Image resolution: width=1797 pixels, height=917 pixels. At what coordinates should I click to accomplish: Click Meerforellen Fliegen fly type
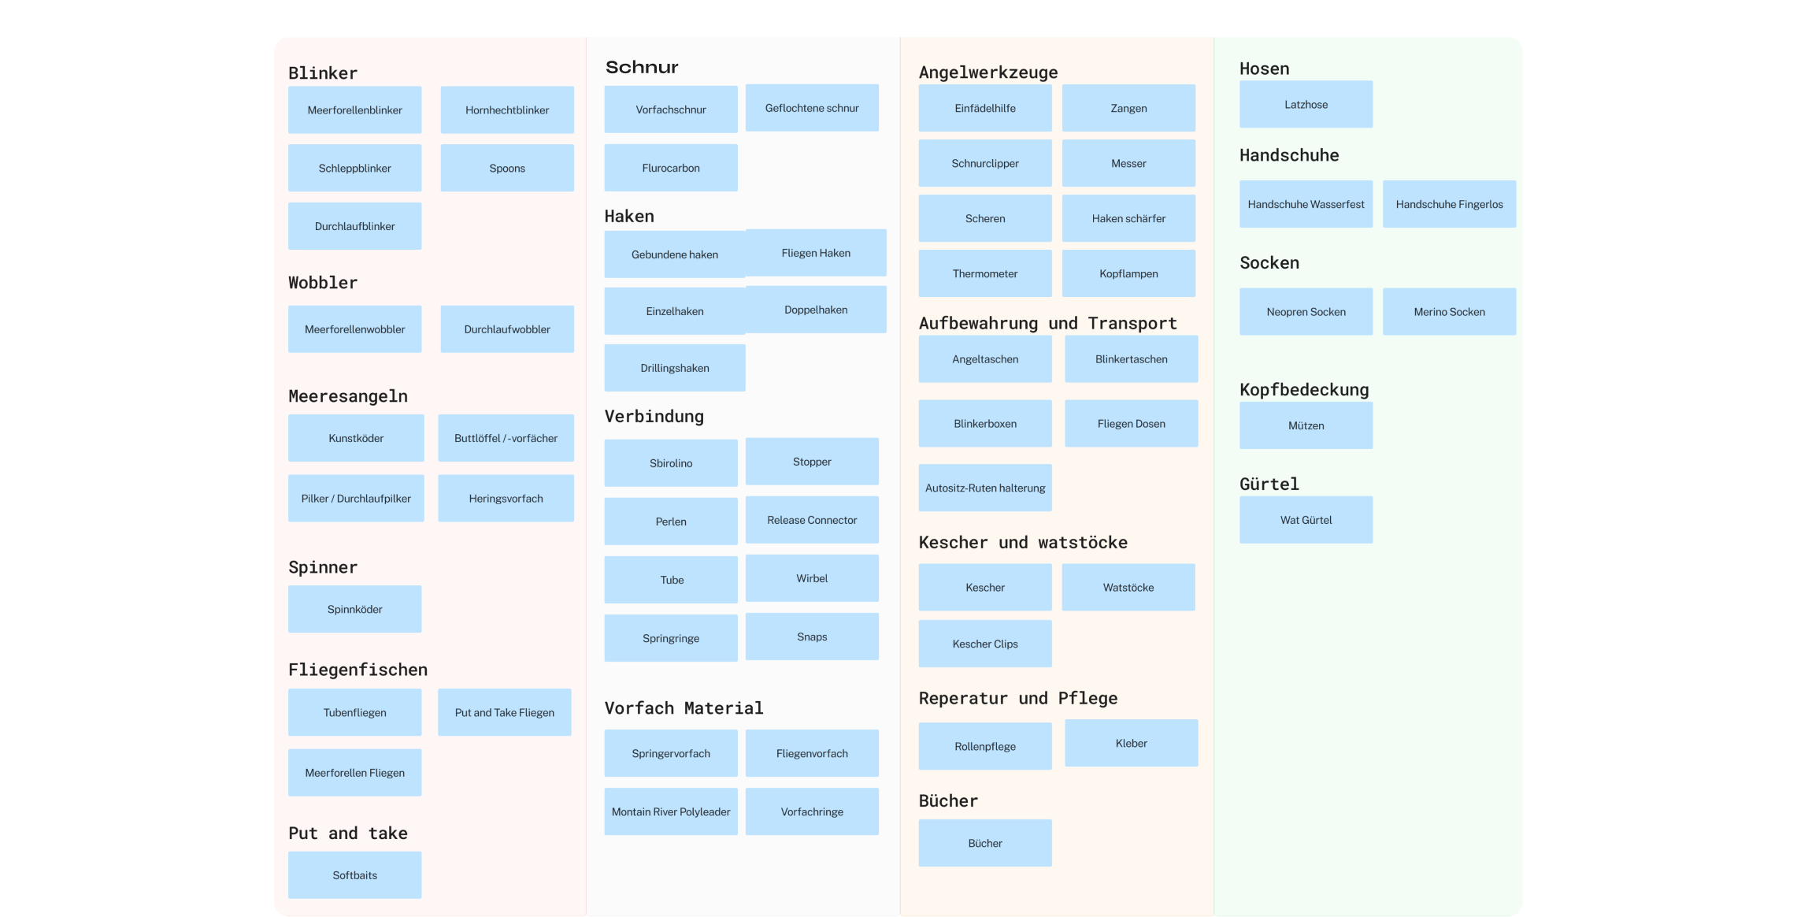354,772
